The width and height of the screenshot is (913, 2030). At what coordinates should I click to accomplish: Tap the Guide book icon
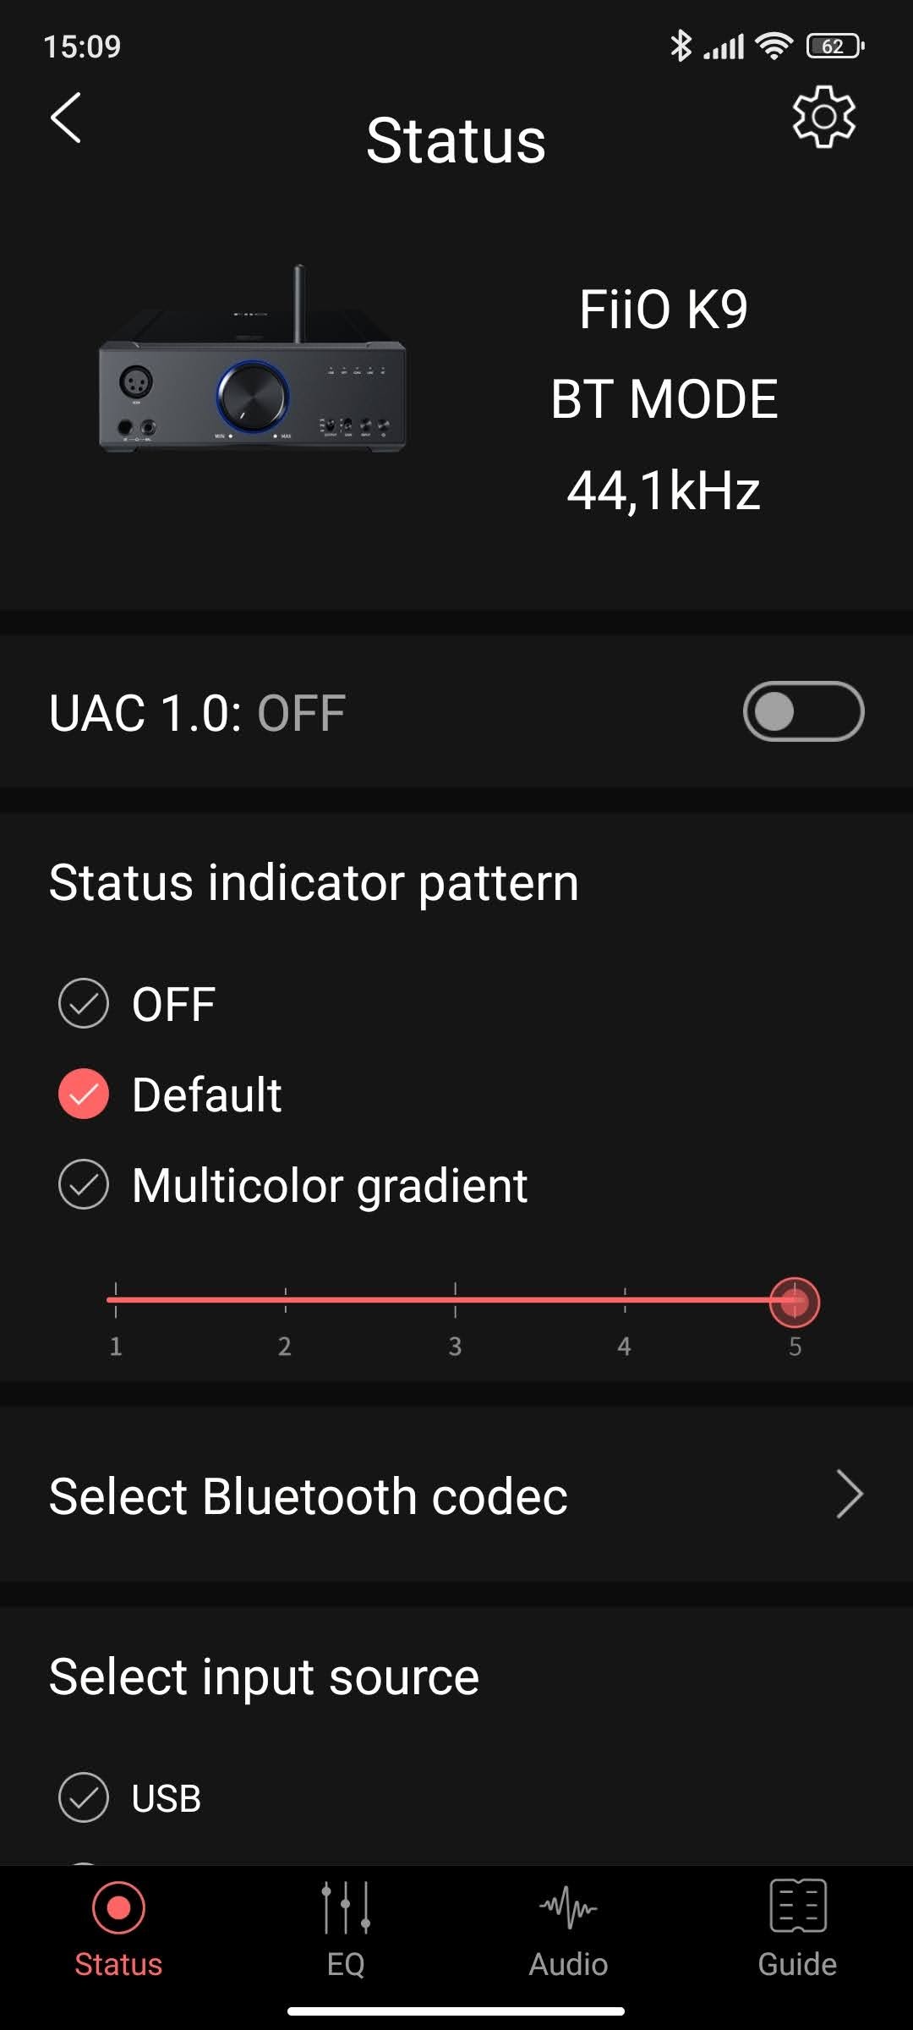click(x=797, y=1906)
